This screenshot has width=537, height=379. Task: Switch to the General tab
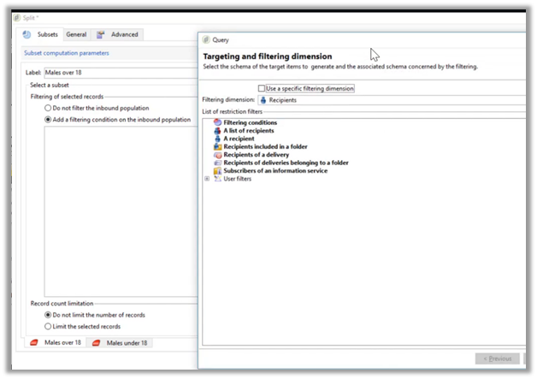tap(75, 34)
